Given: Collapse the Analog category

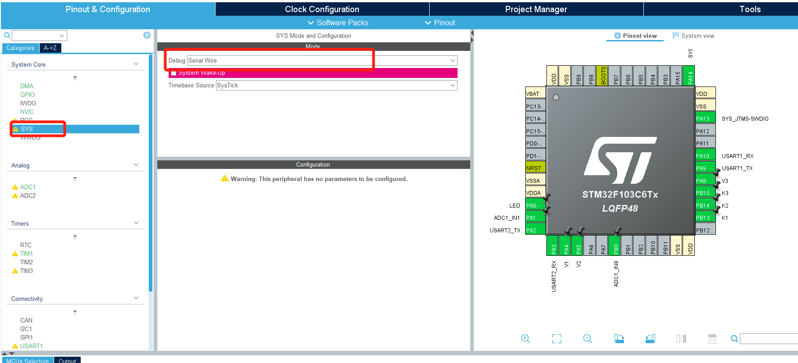Looking at the screenshot, I should 136,165.
